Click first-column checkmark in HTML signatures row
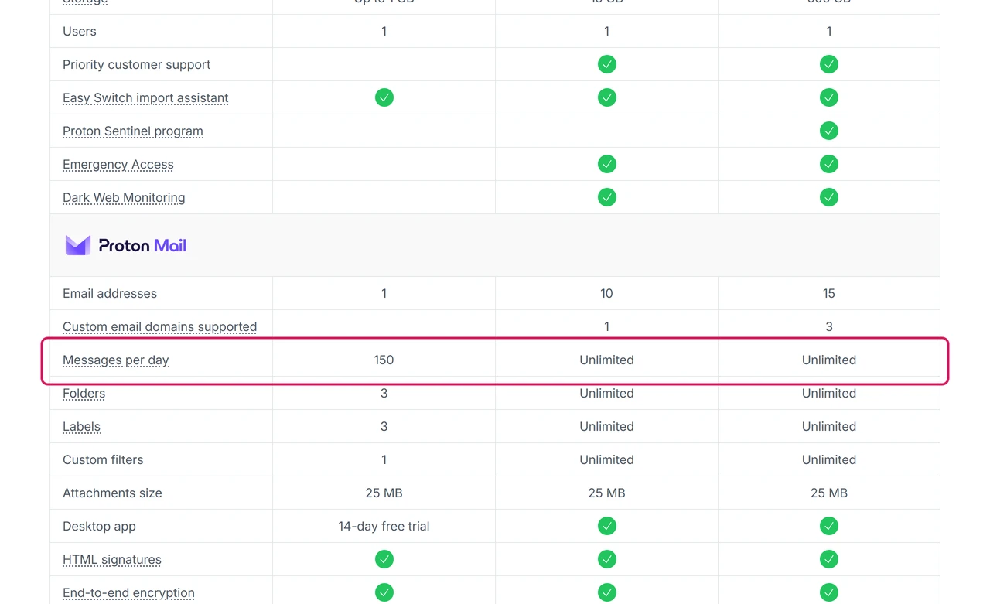 pos(384,559)
